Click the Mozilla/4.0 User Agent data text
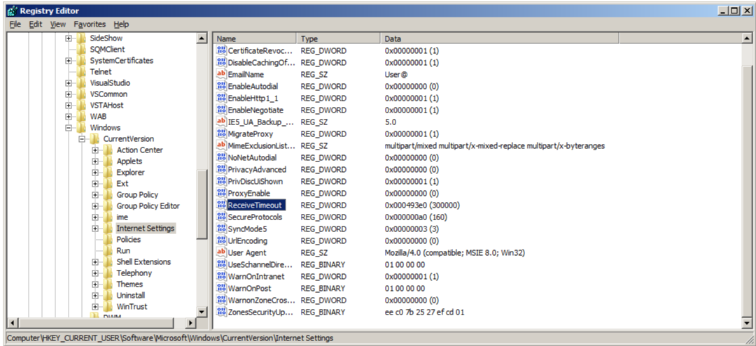The height and width of the screenshot is (346, 756). click(x=455, y=252)
